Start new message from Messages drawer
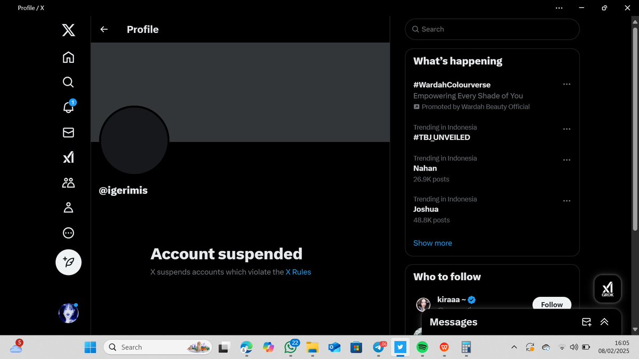The image size is (639, 359). coord(586,322)
